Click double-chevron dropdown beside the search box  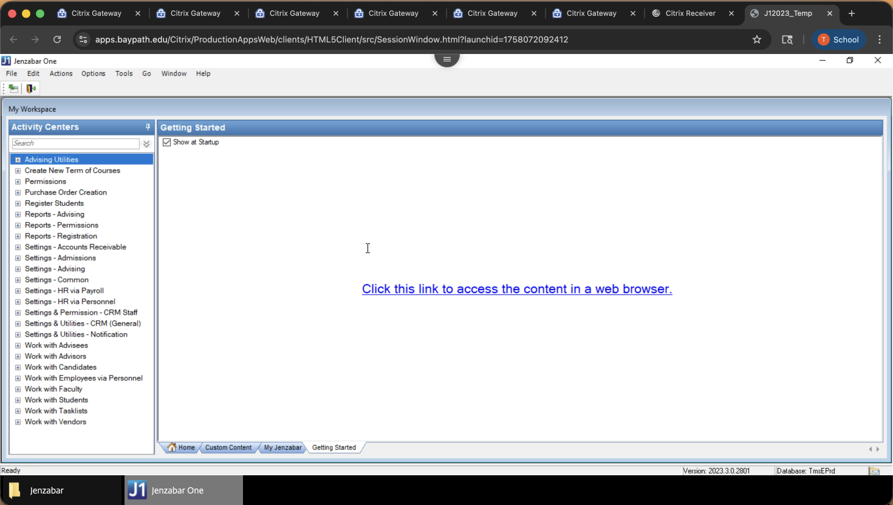click(x=146, y=144)
